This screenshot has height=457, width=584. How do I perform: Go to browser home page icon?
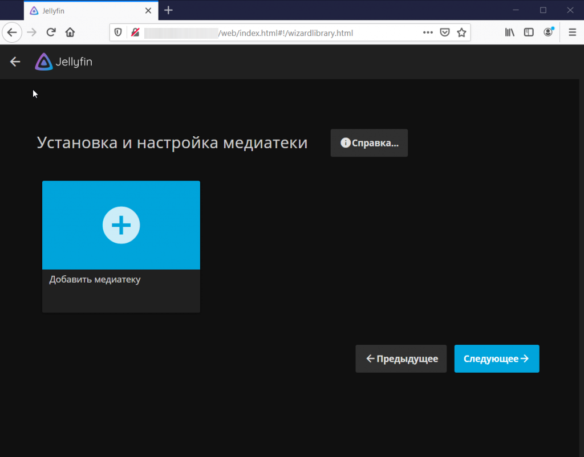pos(70,32)
